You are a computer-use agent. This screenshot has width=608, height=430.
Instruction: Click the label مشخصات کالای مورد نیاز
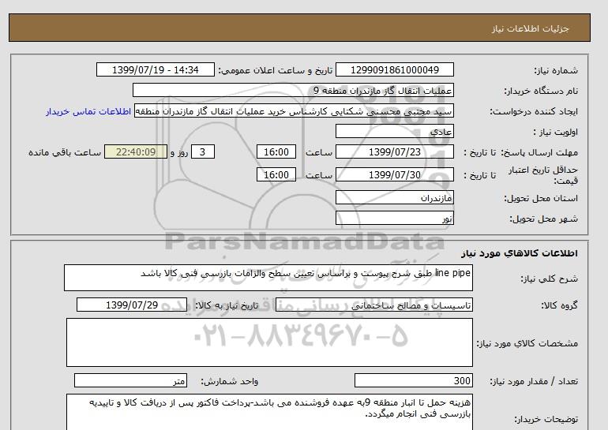point(527,344)
